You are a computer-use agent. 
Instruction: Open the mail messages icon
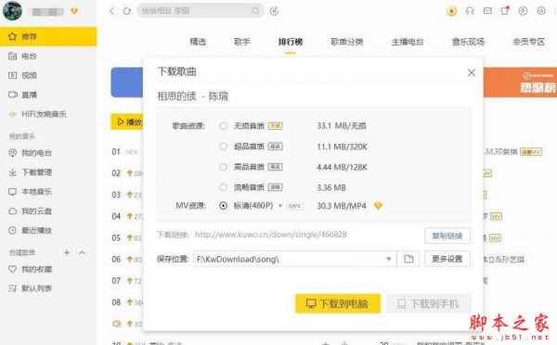pos(487,11)
